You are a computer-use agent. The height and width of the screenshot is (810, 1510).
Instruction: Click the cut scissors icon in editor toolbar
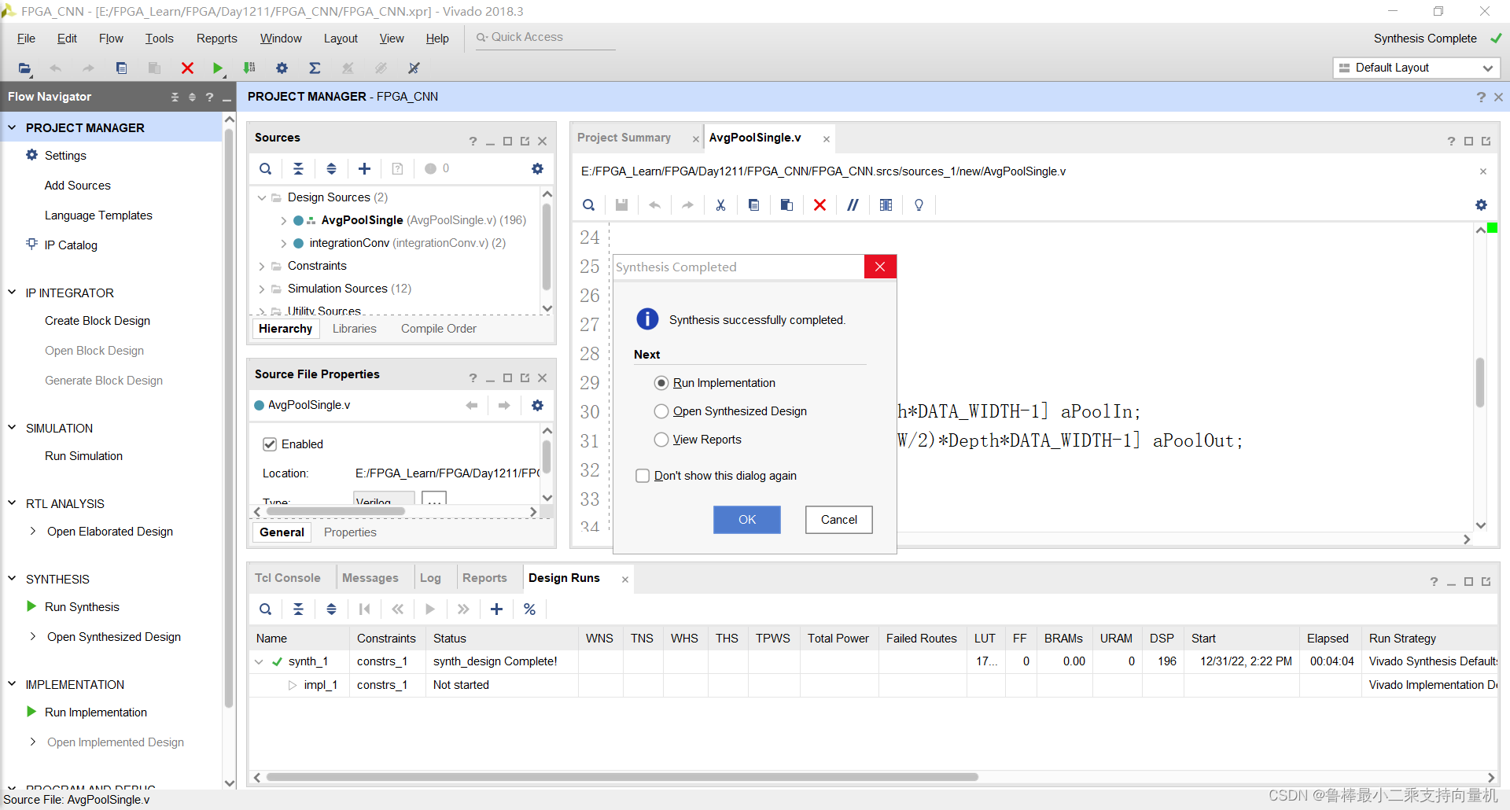point(720,205)
